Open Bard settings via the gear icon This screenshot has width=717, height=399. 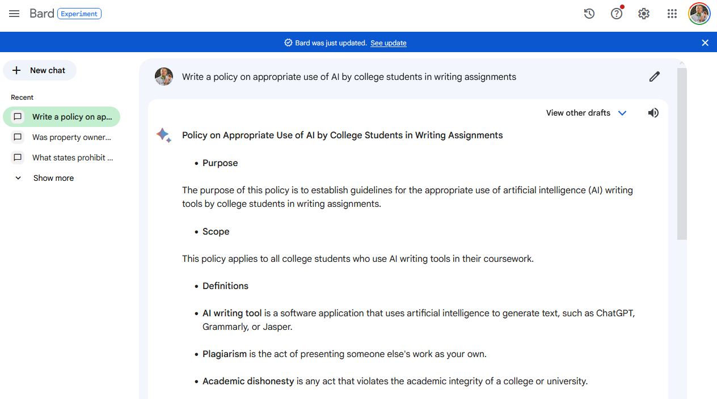coord(643,14)
